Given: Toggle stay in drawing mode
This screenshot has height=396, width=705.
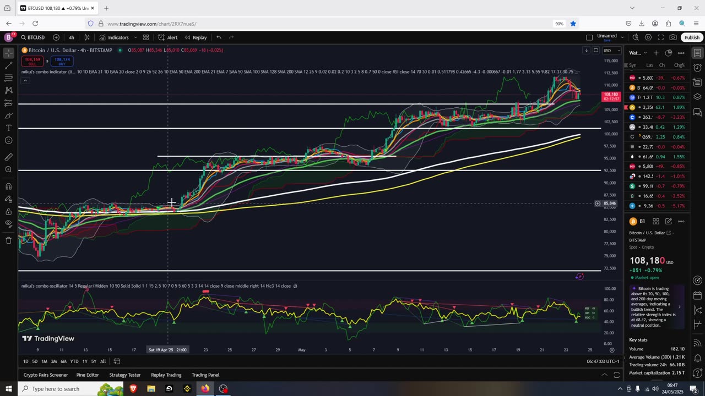Looking at the screenshot, I should tap(8, 199).
